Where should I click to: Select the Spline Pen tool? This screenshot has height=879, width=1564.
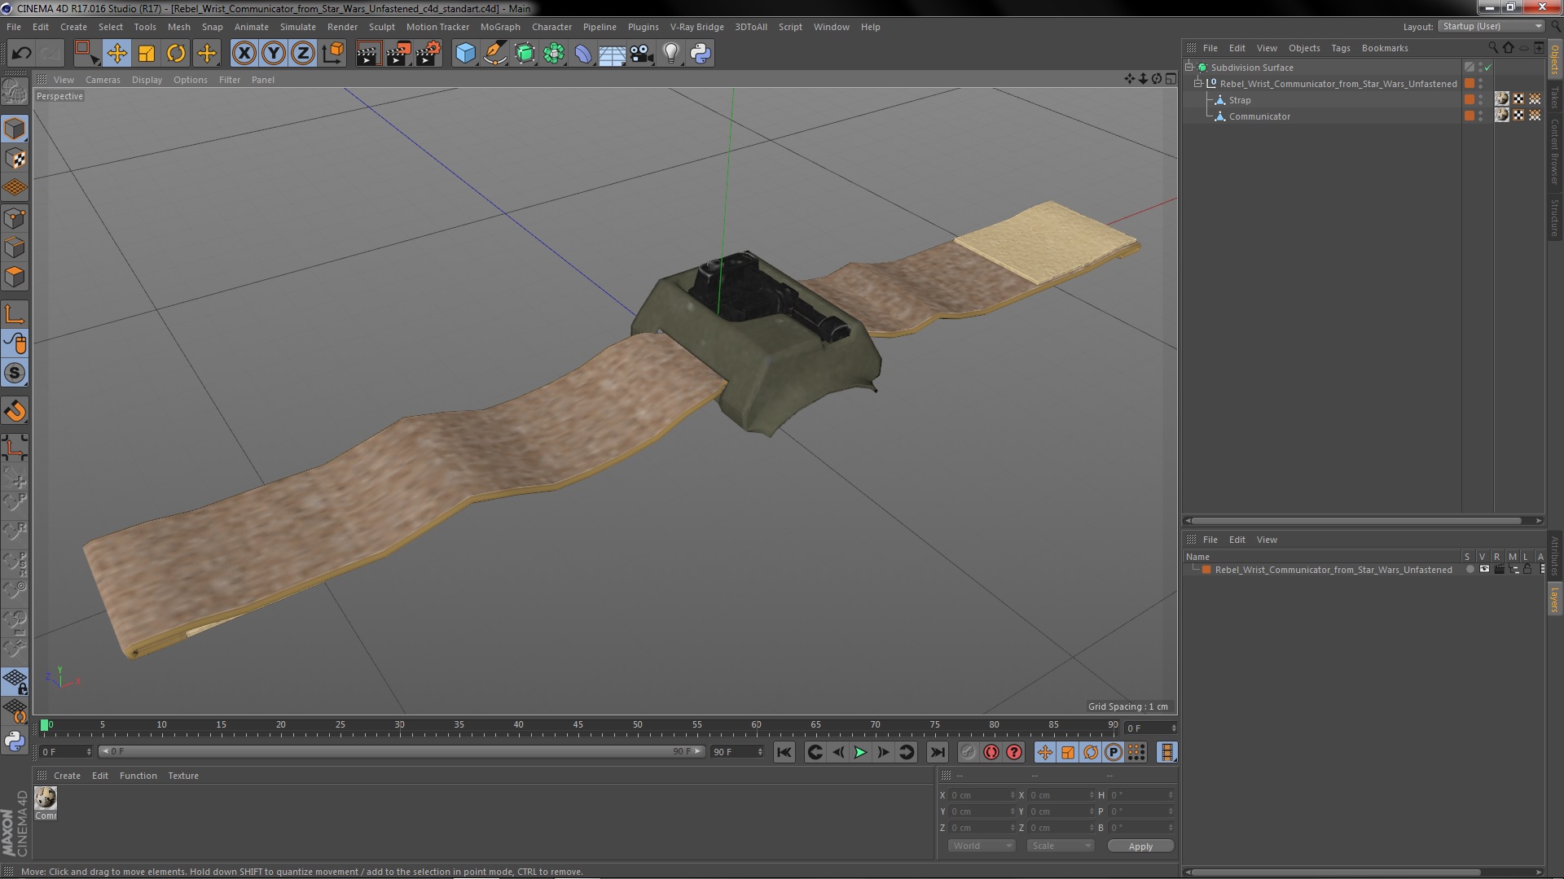[x=495, y=54]
